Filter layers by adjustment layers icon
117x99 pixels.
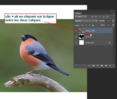(x=96, y=17)
